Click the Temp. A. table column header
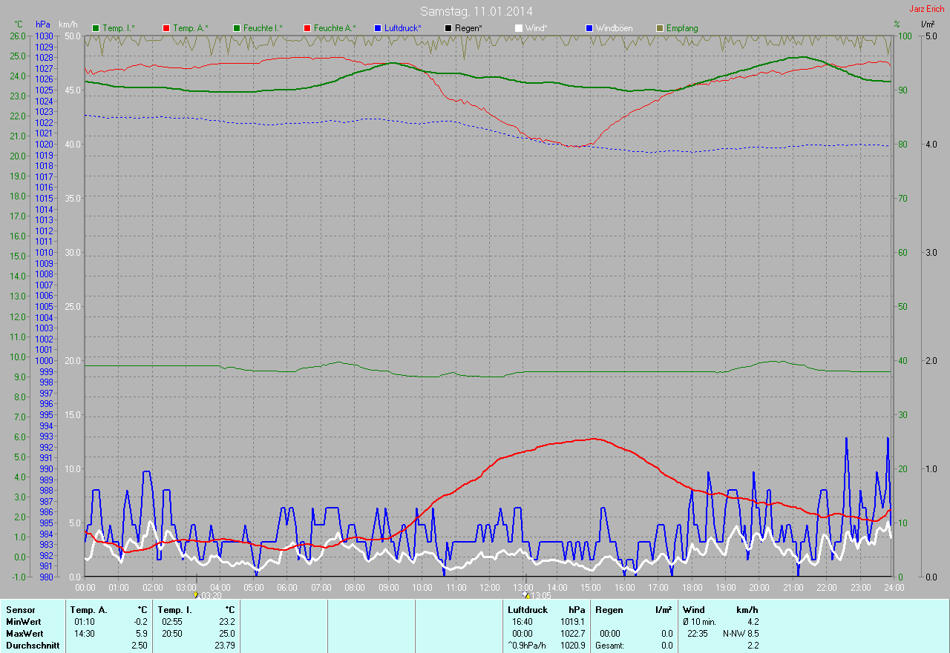The image size is (950, 653). (x=88, y=610)
